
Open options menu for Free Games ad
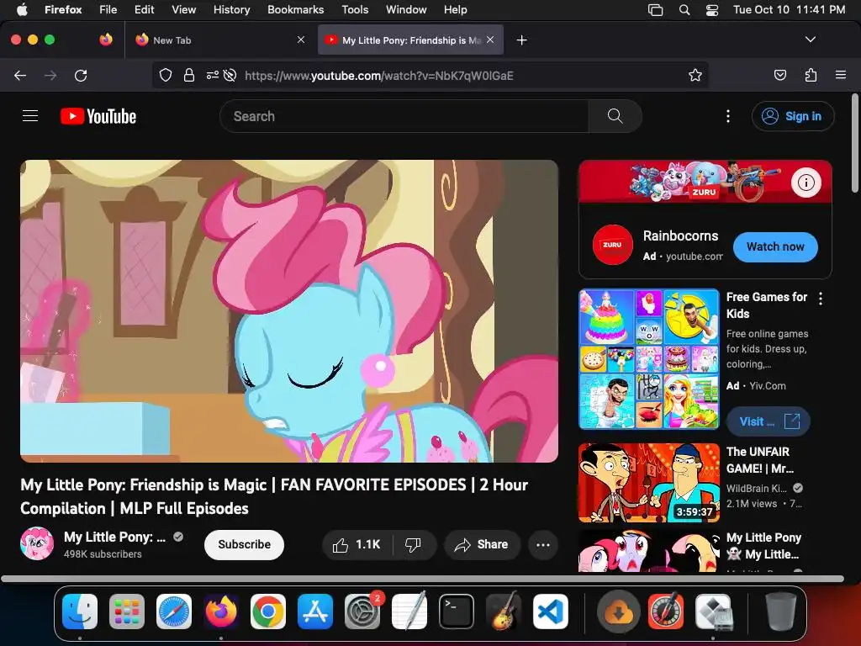pos(821,299)
